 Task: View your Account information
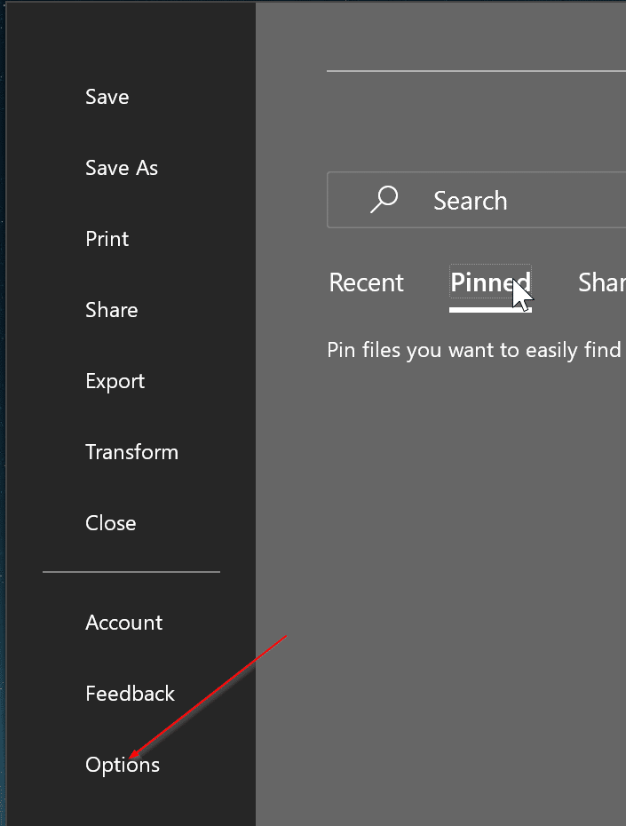[123, 622]
